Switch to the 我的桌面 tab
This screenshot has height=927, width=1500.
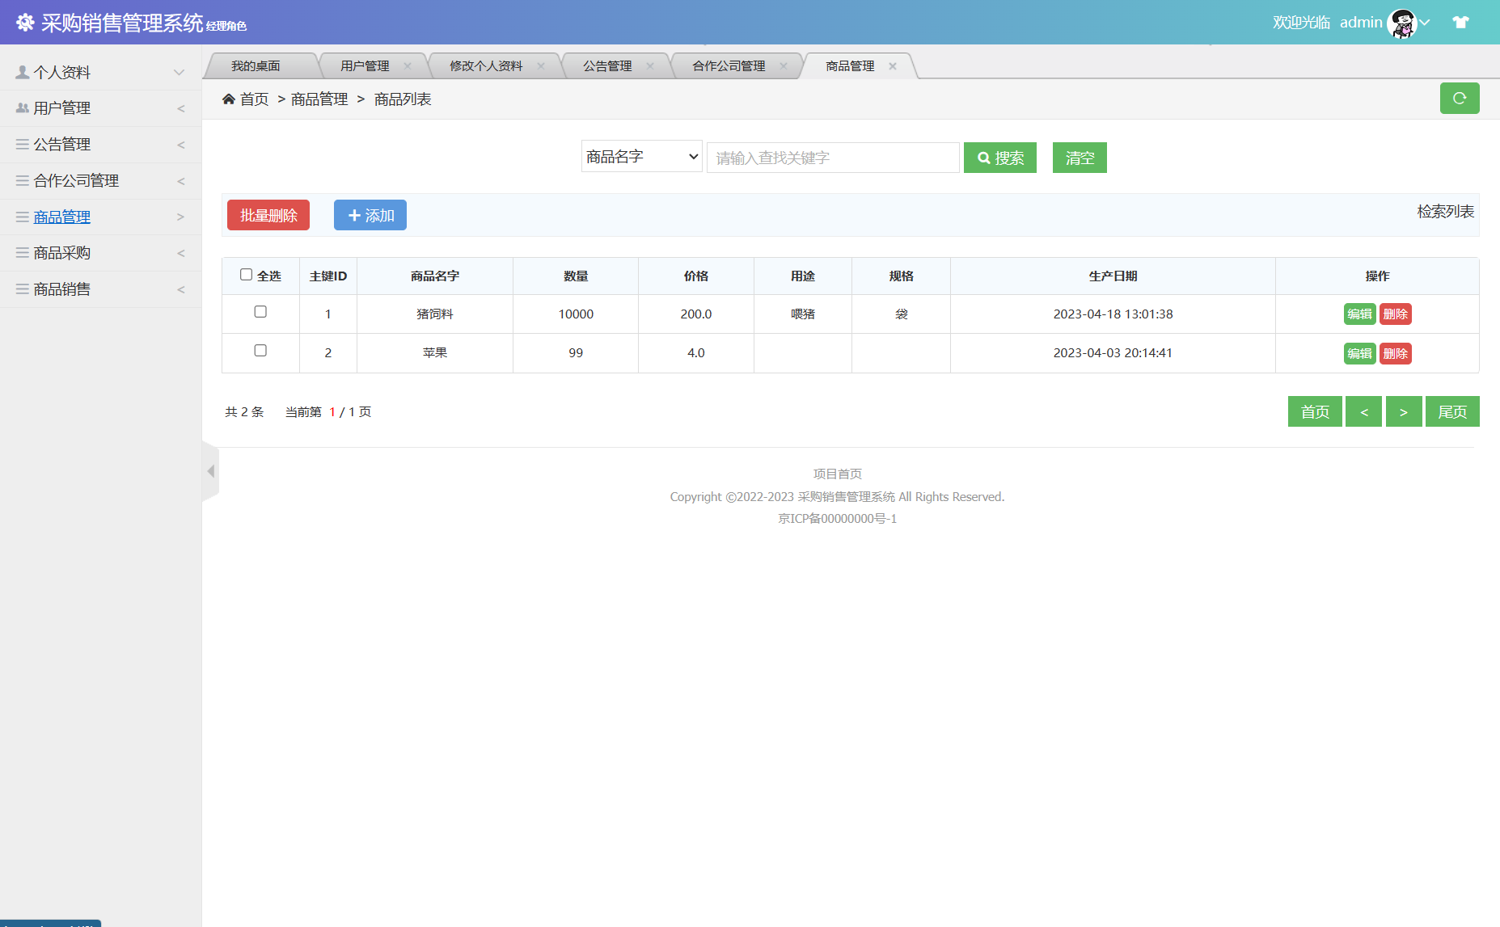(x=255, y=65)
